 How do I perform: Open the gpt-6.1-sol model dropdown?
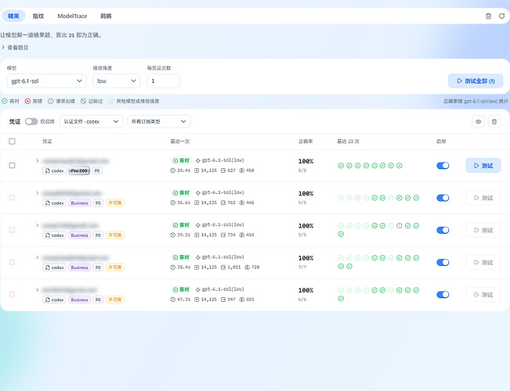(x=47, y=81)
